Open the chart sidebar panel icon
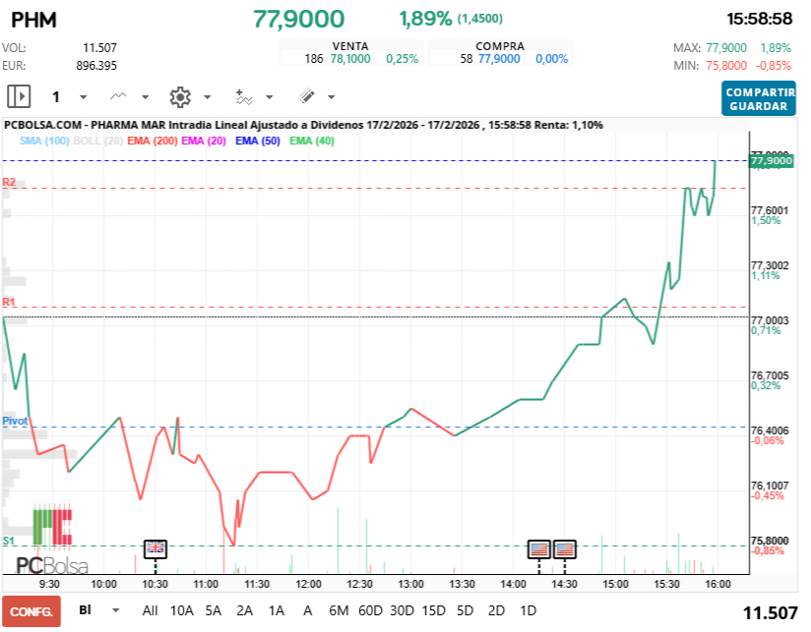Screen dimensions: 811x632 pyautogui.click(x=18, y=96)
